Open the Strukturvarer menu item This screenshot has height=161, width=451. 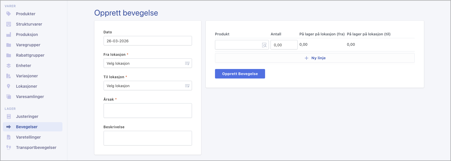pyautogui.click(x=29, y=24)
